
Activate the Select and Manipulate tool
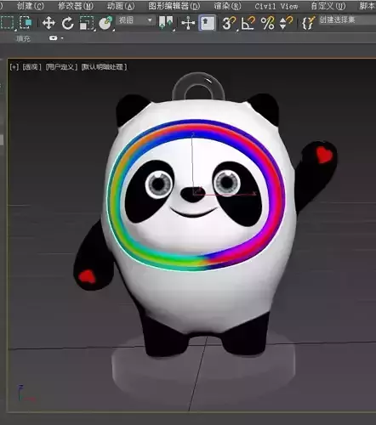tap(188, 23)
